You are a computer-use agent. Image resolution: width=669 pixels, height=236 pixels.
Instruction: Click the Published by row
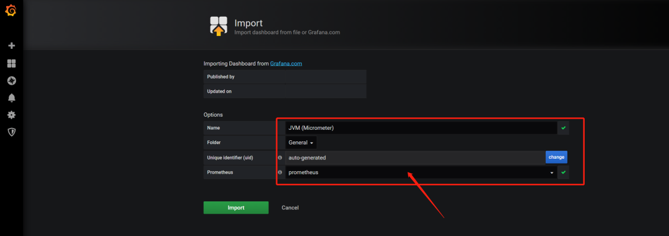click(x=285, y=77)
